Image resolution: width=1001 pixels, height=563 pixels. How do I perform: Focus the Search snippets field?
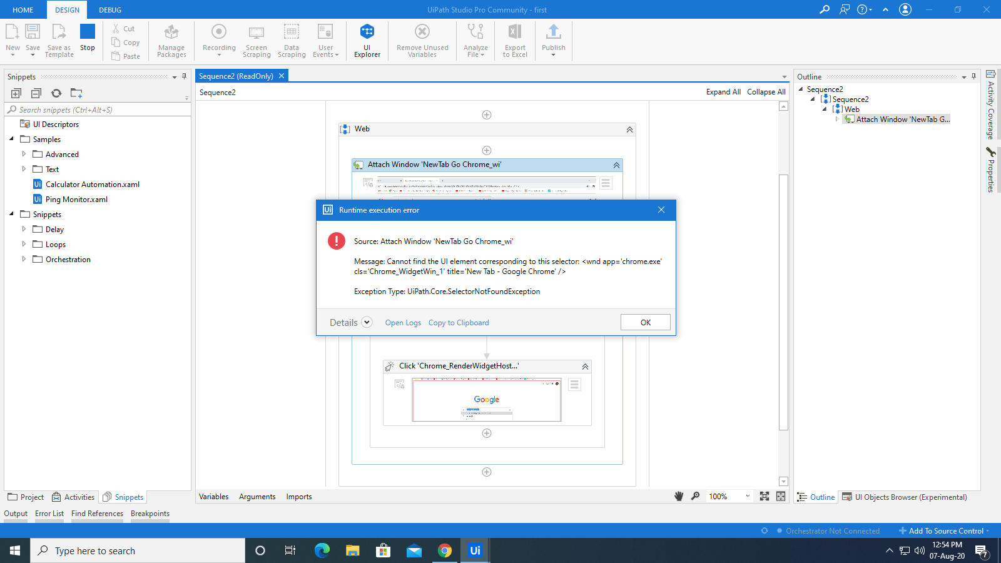98,109
